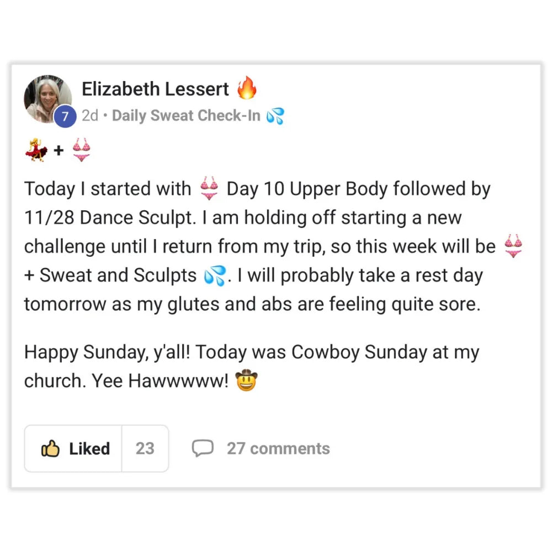
Task: Click the 2d post timestamp
Action: pyautogui.click(x=91, y=116)
